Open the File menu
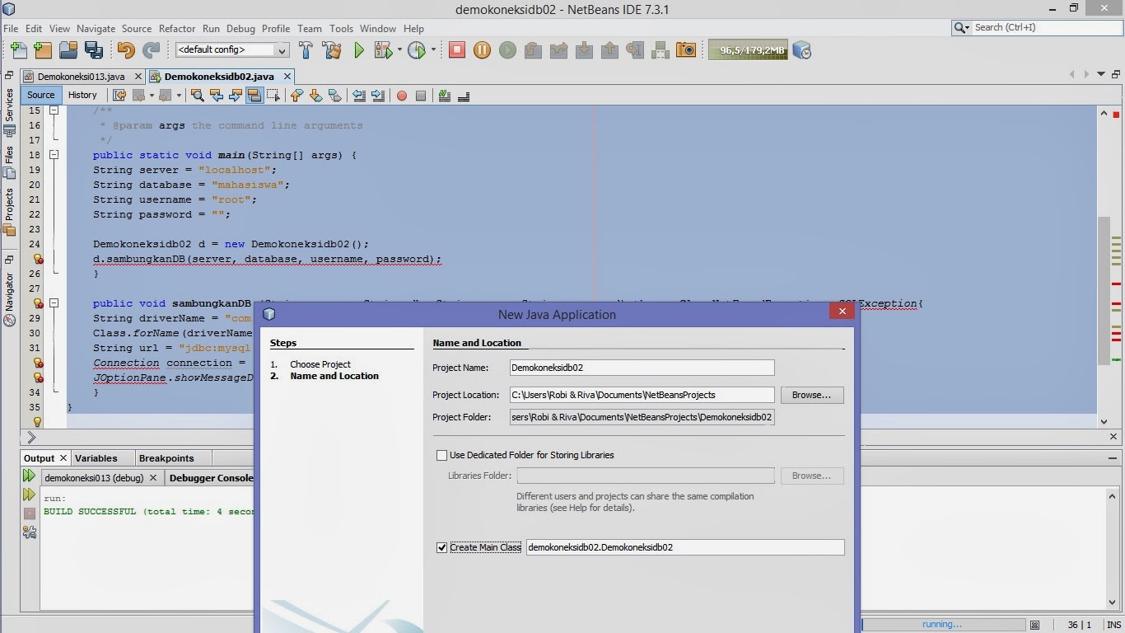The height and width of the screenshot is (633, 1125). (11, 28)
